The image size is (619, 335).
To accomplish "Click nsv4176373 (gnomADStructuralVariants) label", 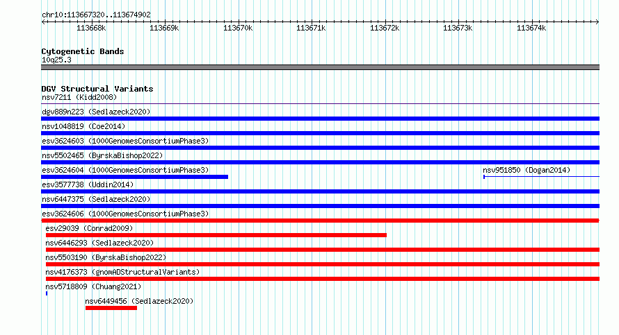I will 122,272.
